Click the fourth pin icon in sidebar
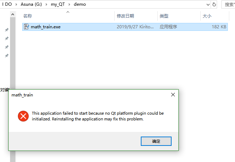Screen dimensions: 235x162 6,56
